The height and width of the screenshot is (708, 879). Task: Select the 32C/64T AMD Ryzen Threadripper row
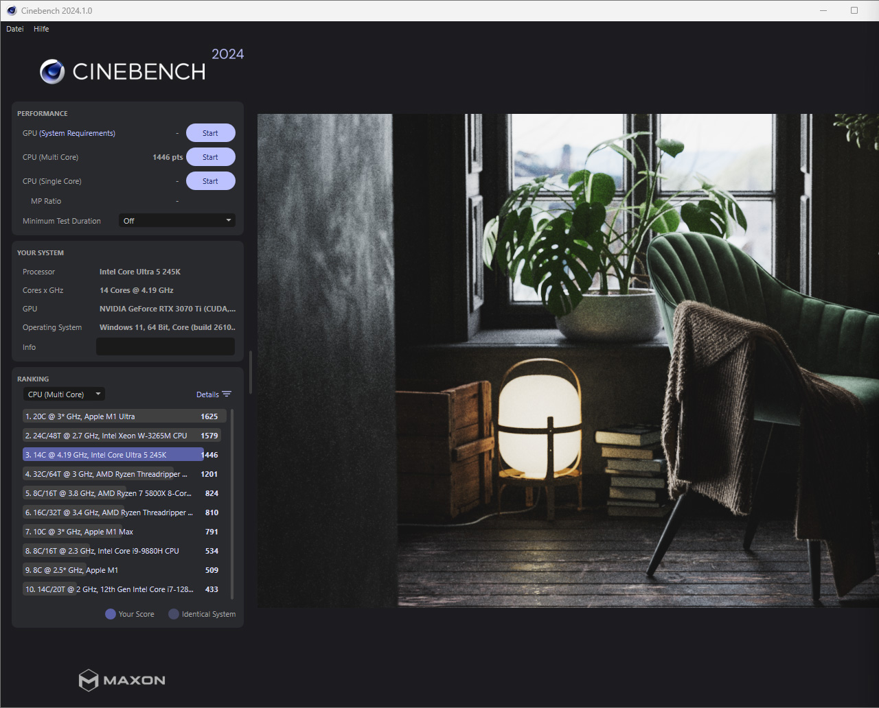click(x=124, y=474)
